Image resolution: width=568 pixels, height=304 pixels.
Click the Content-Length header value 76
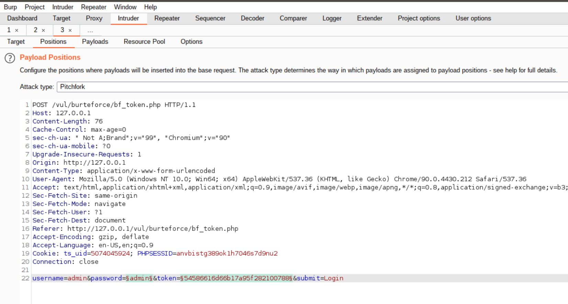pyautogui.click(x=99, y=121)
